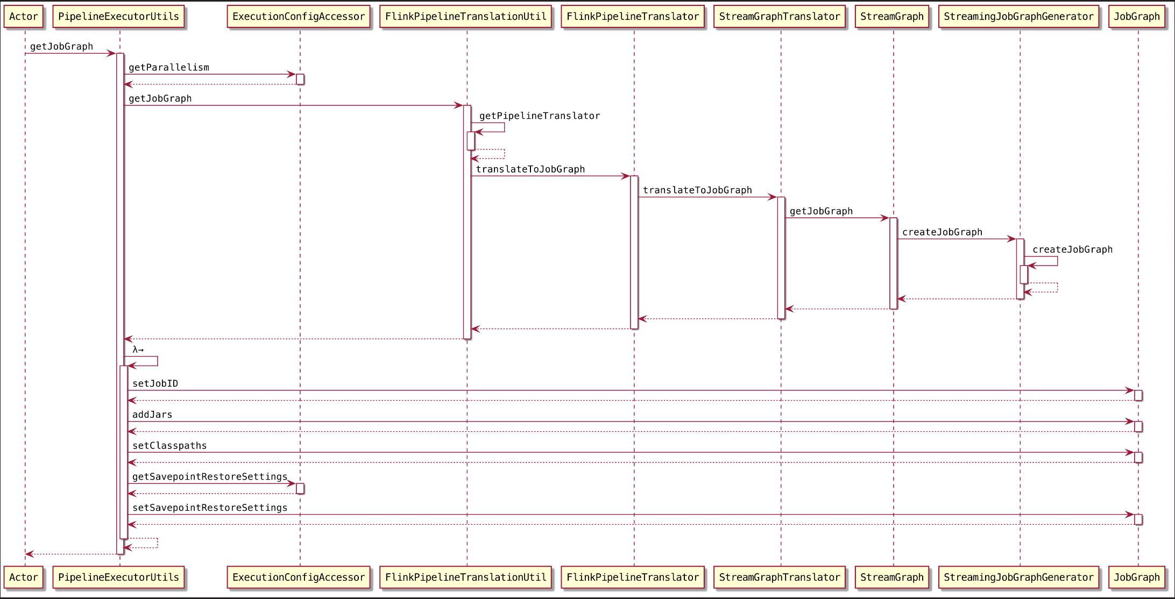This screenshot has width=1175, height=599.
Task: Click the header ExecutionConfigAccessor participant box
Action: click(x=299, y=17)
